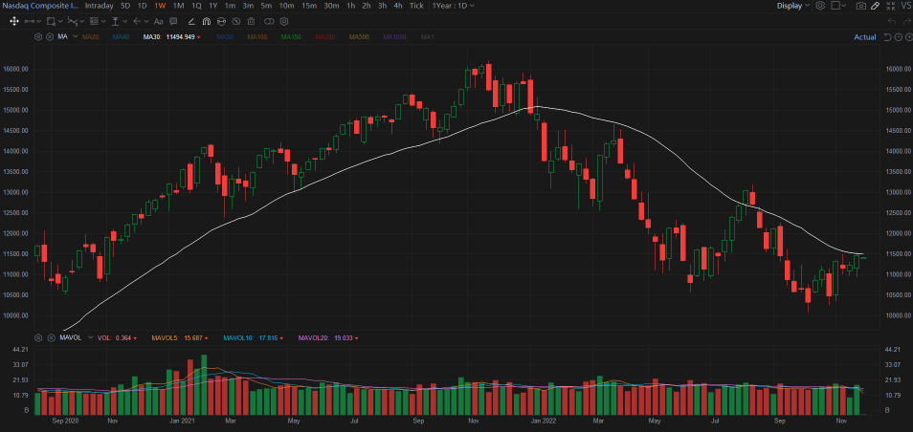Switch to the 5D timeframe

click(125, 5)
